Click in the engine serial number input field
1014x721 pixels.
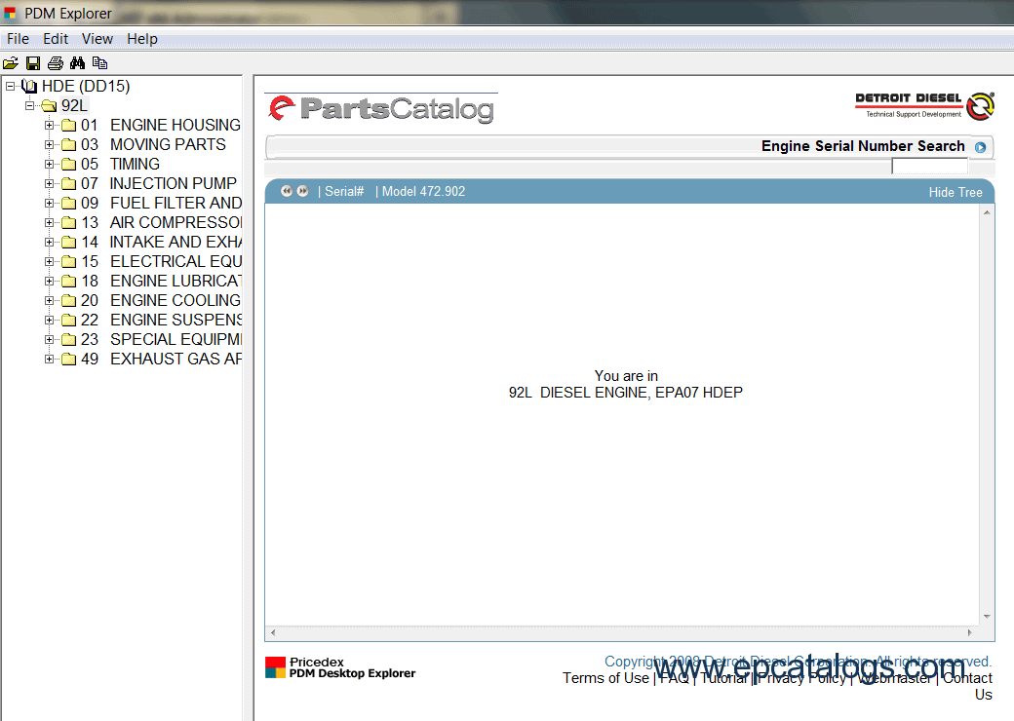929,167
